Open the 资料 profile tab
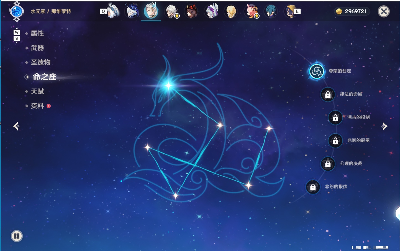This screenshot has width=400, height=251. pyautogui.click(x=37, y=106)
